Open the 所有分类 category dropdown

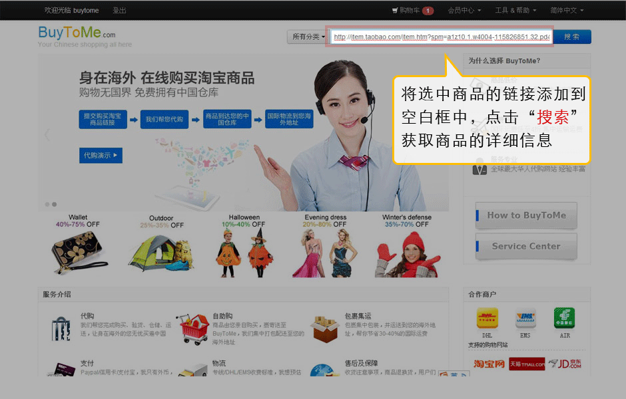point(308,37)
